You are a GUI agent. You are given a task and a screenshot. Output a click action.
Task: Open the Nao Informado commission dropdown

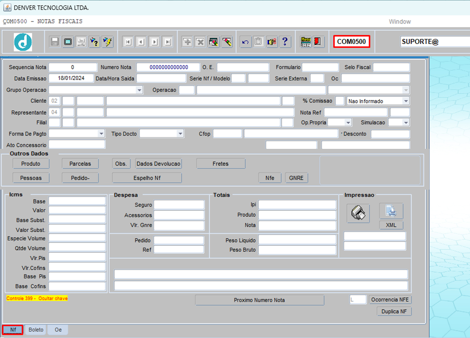[405, 101]
